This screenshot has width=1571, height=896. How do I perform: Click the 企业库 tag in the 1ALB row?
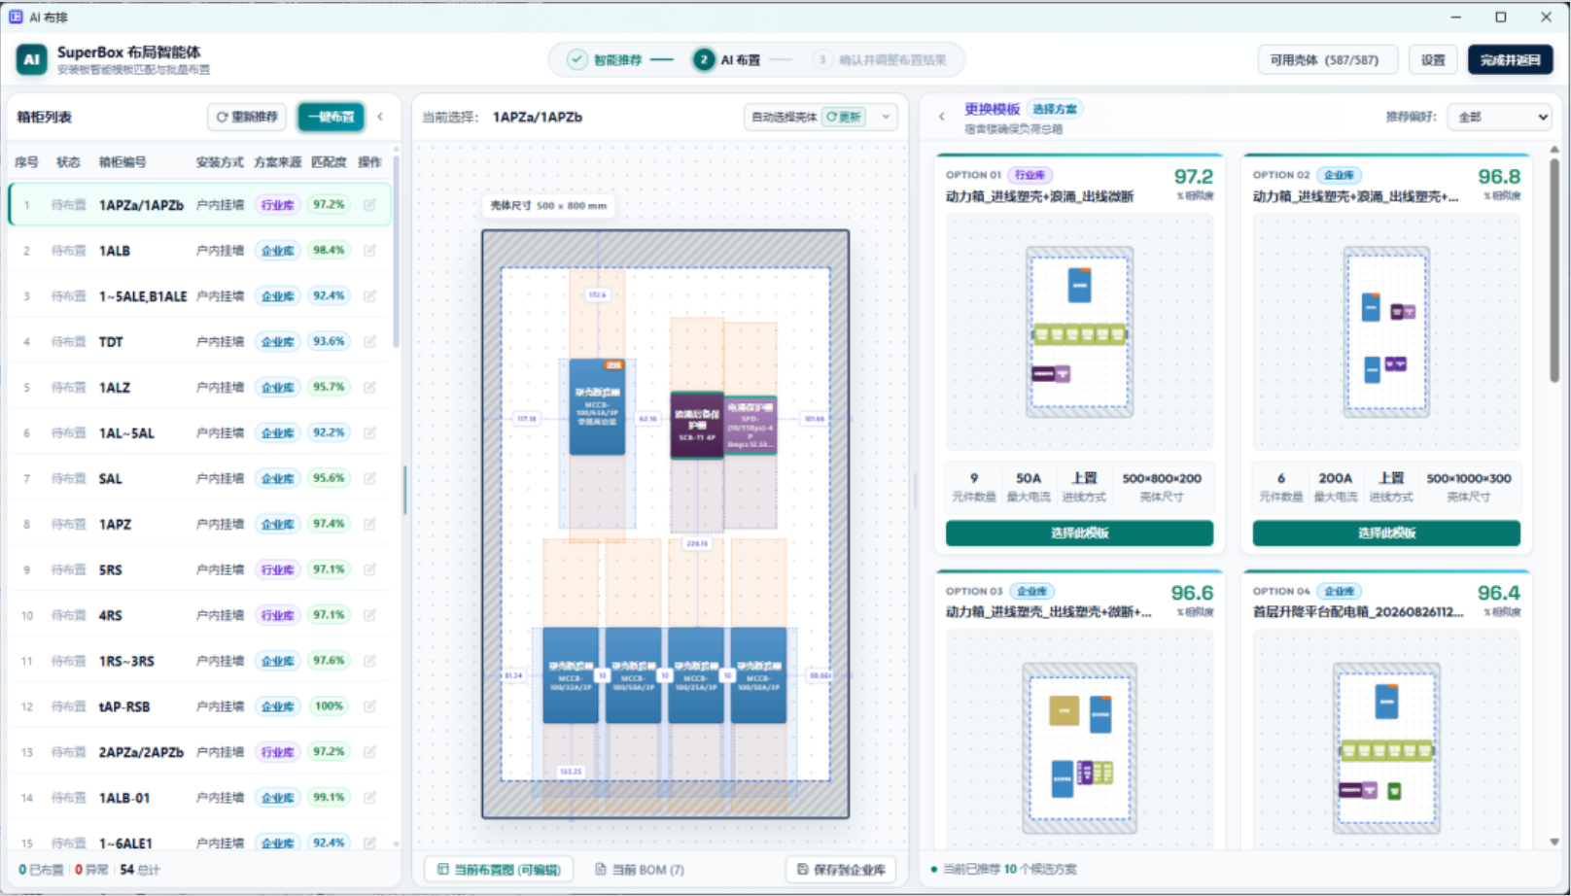277,251
